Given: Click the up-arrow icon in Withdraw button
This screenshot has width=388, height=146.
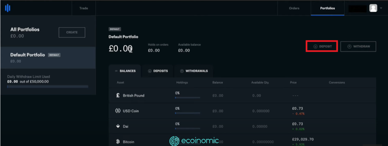Looking at the screenshot, I should click(x=349, y=47).
